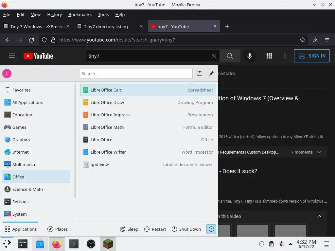Toggle muted volume tray icon
335x251 pixels.
coord(281,244)
